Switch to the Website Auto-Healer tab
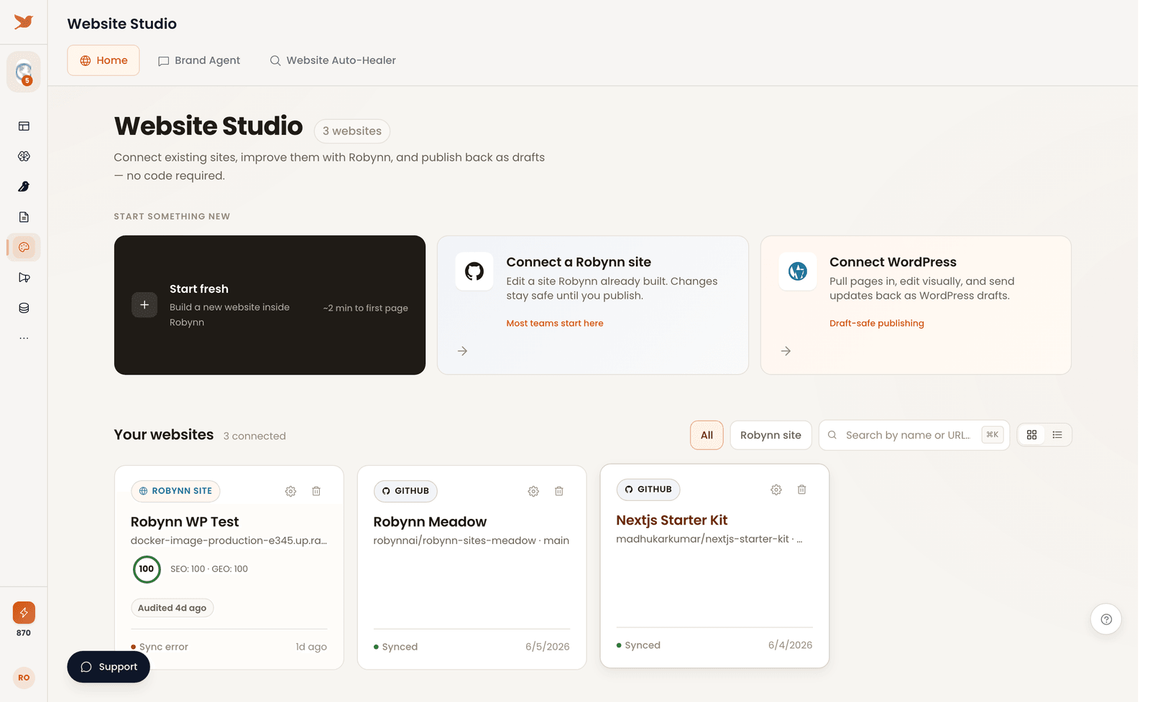The image size is (1150, 702). pos(333,60)
